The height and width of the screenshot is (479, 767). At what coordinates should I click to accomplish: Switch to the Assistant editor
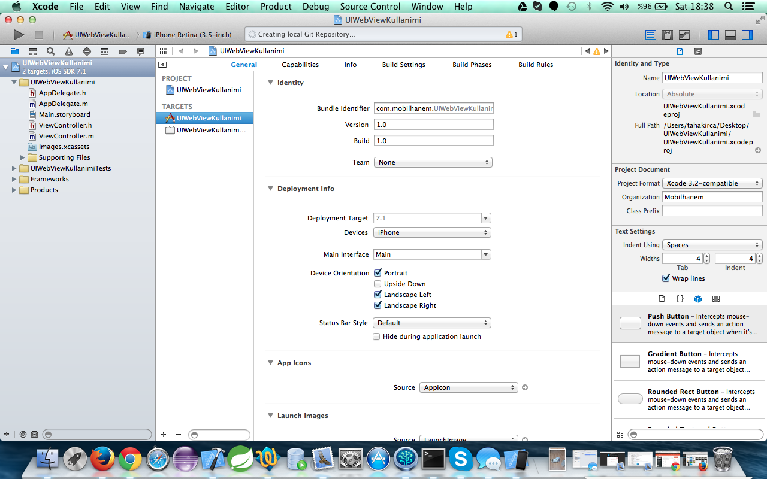(668, 35)
